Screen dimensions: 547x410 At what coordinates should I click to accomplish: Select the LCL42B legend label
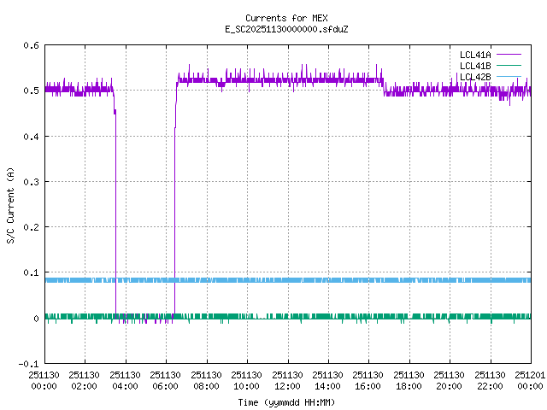[x=474, y=77]
